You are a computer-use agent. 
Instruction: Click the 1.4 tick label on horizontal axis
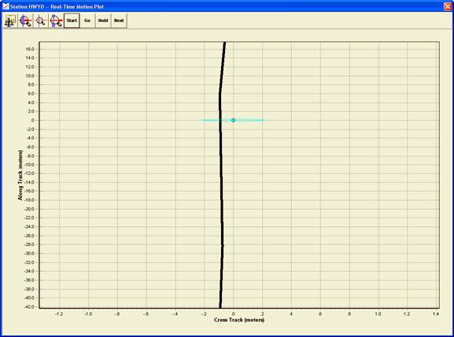[x=436, y=314]
